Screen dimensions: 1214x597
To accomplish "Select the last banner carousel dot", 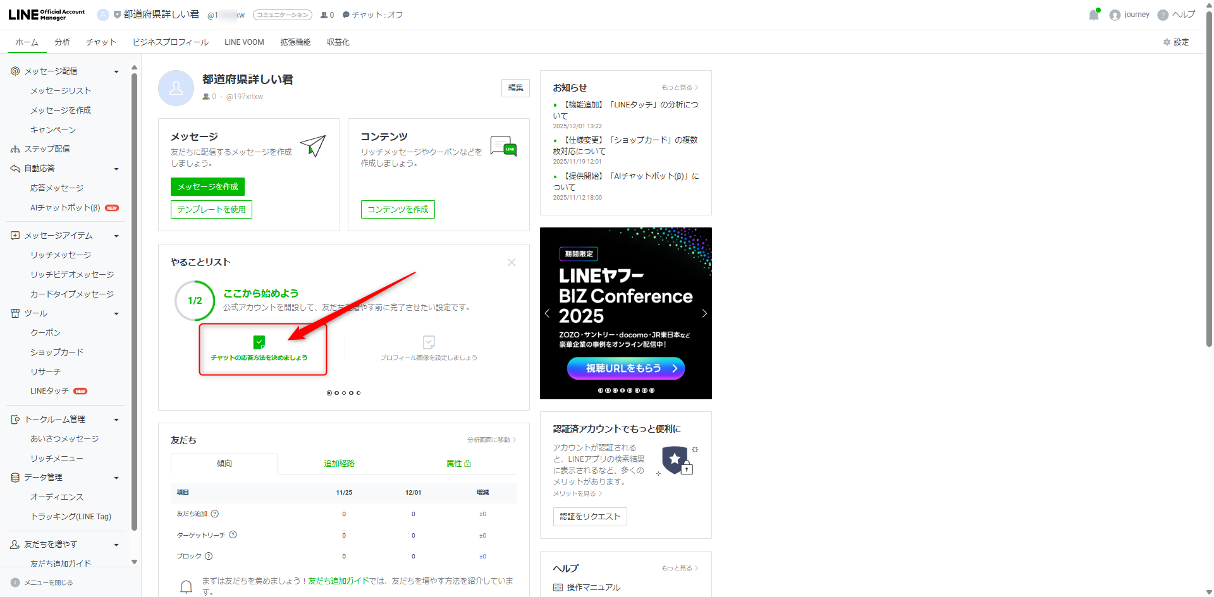I will (x=652, y=390).
